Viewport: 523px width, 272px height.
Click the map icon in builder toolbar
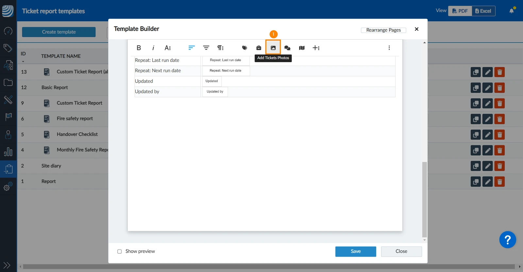(302, 48)
